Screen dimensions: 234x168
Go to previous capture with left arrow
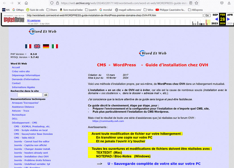216,19
